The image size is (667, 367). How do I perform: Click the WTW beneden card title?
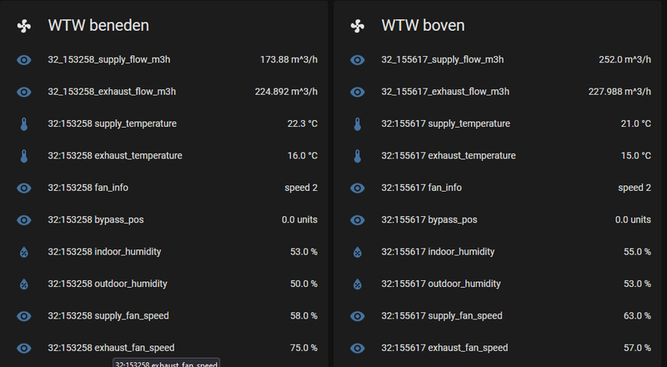pyautogui.click(x=98, y=26)
